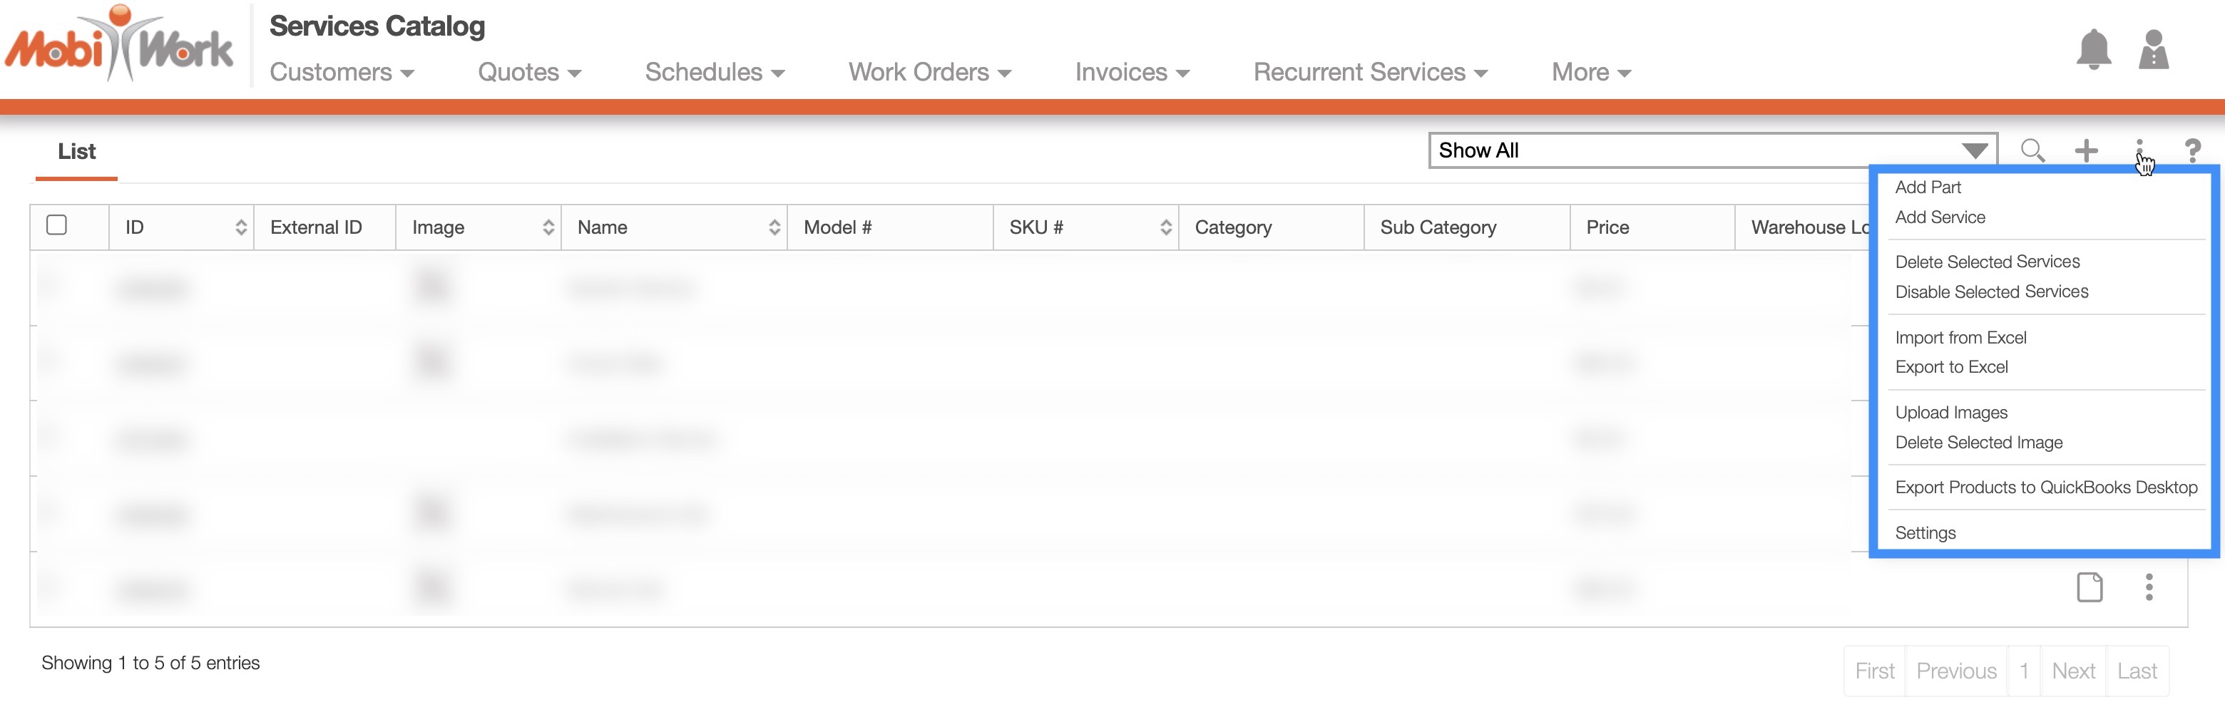Open Settings from the dropdown menu
Image resolution: width=2225 pixels, height=717 pixels.
pyautogui.click(x=1925, y=532)
